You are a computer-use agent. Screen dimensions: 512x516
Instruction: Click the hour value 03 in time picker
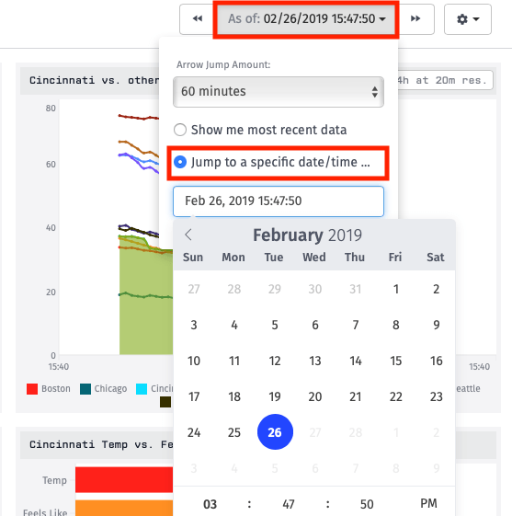tap(210, 504)
